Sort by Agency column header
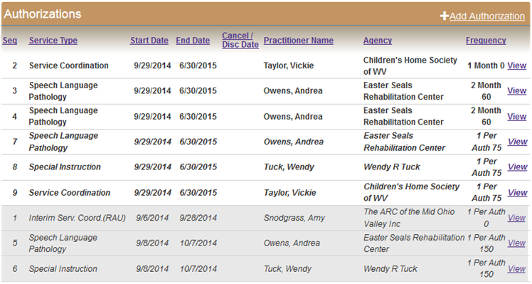This screenshot has height=284, width=532. (378, 41)
